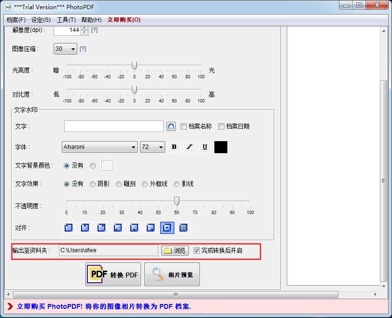This screenshot has width=392, height=318.
Task: Increase dpi with spinner up arrow
Action: click(84, 28)
